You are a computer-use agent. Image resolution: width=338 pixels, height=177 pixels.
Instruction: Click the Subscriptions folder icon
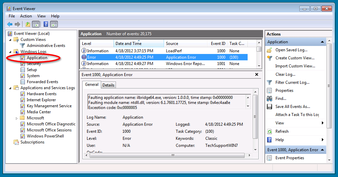coord(16,142)
